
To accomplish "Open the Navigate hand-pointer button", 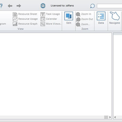I will point(115,18).
